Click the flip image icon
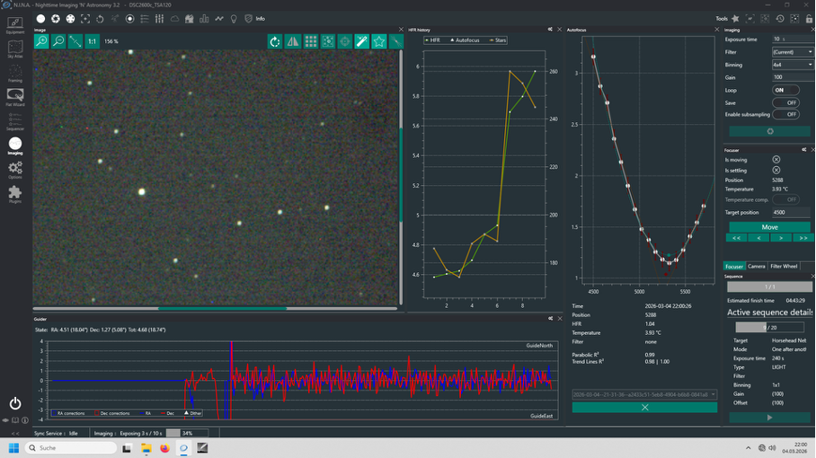Viewport: 816px width, 458px height. click(x=293, y=41)
